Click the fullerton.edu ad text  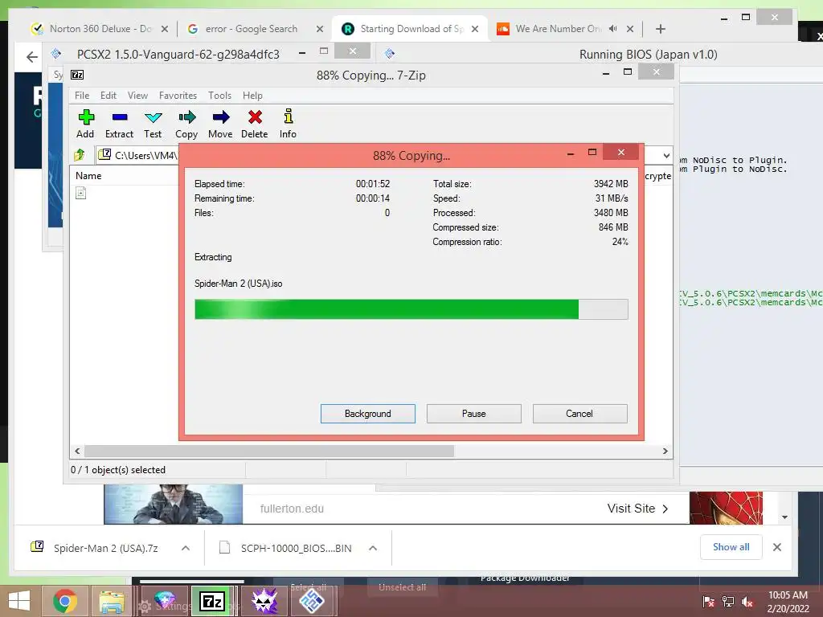[292, 509]
